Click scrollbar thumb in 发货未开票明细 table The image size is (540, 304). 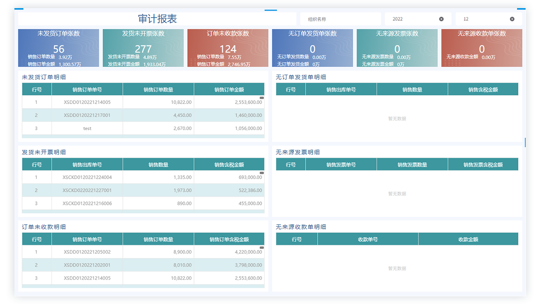tap(262, 173)
